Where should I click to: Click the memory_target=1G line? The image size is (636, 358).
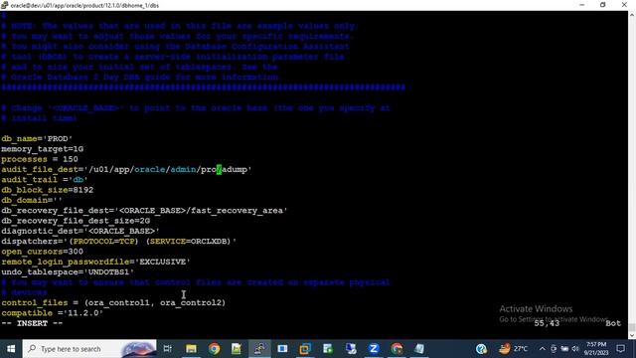pyautogui.click(x=42, y=149)
